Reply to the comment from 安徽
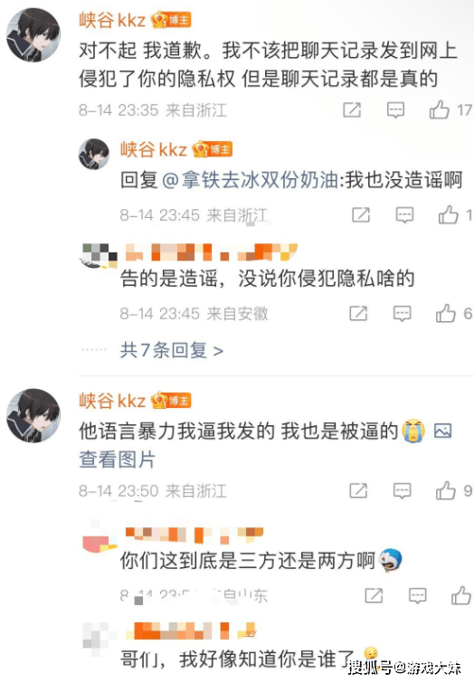This screenshot has height=683, width=474. pos(402,313)
